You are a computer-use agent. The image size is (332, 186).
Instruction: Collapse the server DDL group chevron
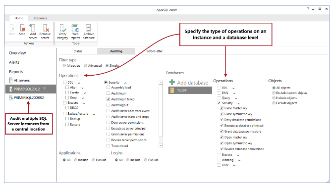79,83
